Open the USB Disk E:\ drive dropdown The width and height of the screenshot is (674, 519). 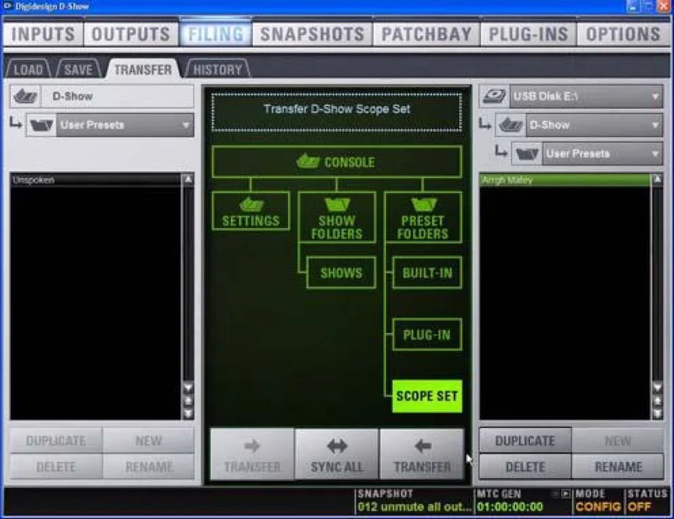pyautogui.click(x=586, y=96)
